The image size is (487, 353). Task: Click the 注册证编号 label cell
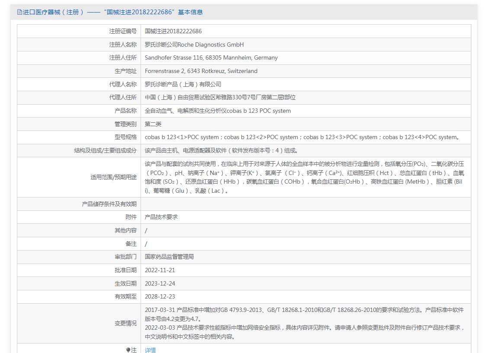[79, 32]
